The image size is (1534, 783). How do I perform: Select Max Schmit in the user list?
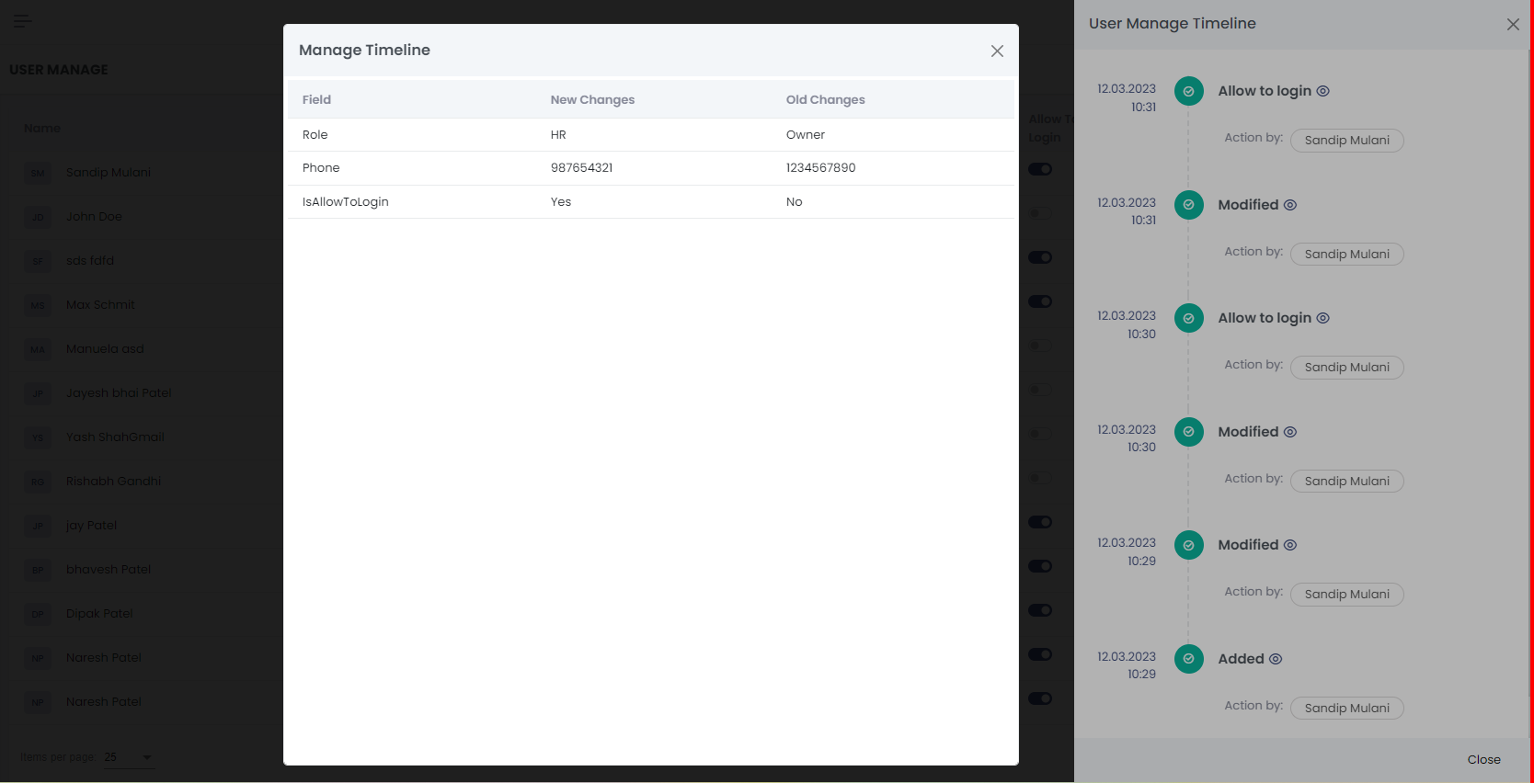tap(100, 305)
